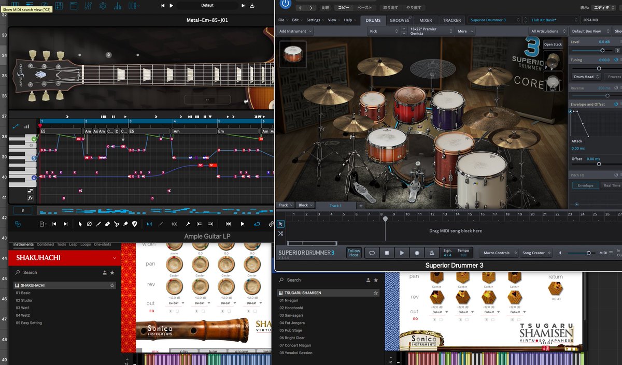Image resolution: width=622 pixels, height=365 pixels.
Task: Toggle the metronome in Superior Drummer
Action: point(432,253)
